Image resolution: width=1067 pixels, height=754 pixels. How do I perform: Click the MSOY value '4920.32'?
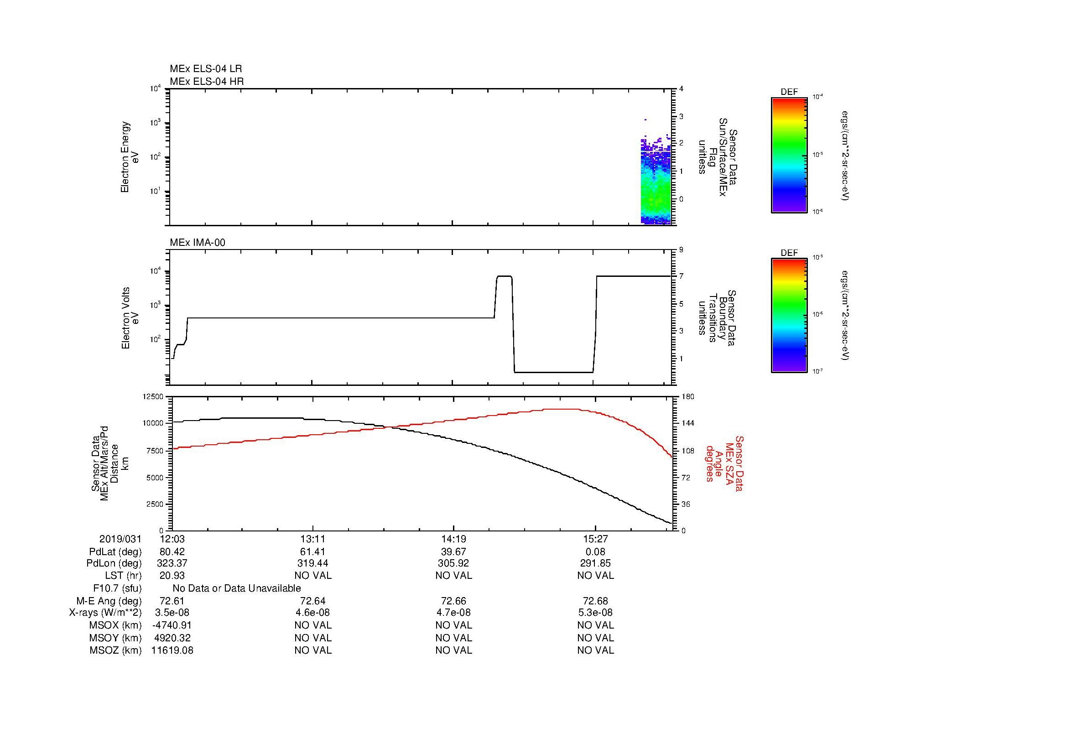point(172,638)
